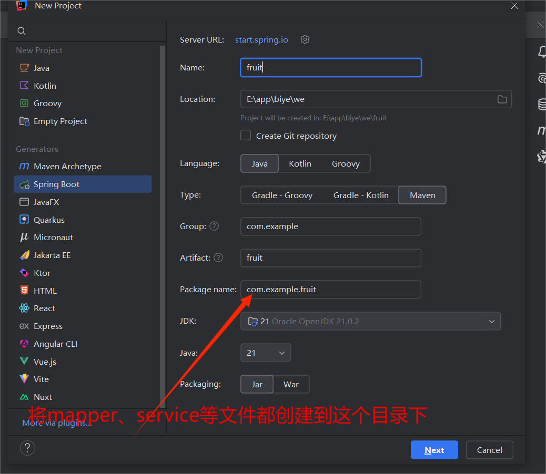Select Gradle - Groovy build type
Screen dimensions: 546x474
coord(282,195)
